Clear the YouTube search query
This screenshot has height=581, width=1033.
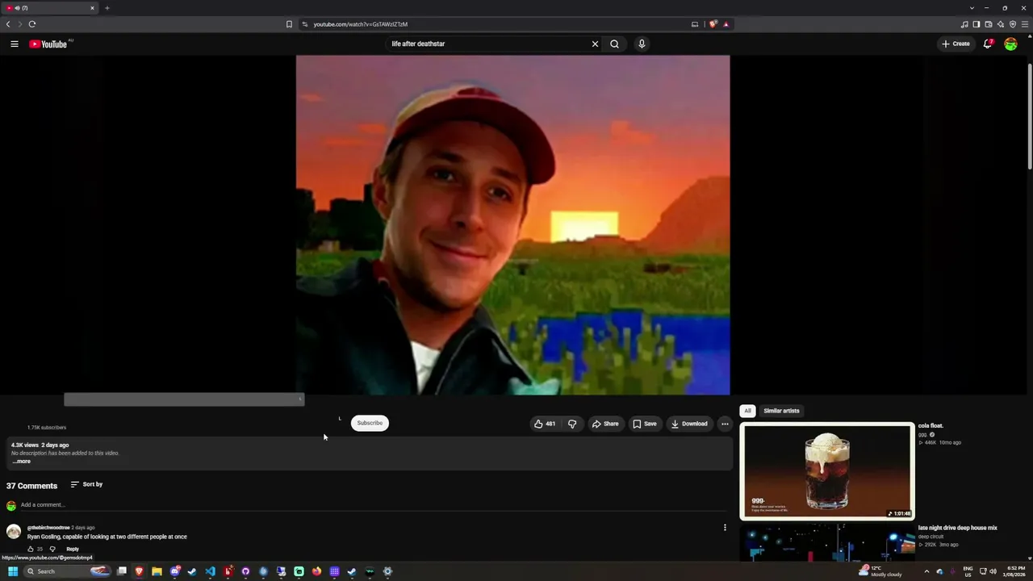[595, 44]
